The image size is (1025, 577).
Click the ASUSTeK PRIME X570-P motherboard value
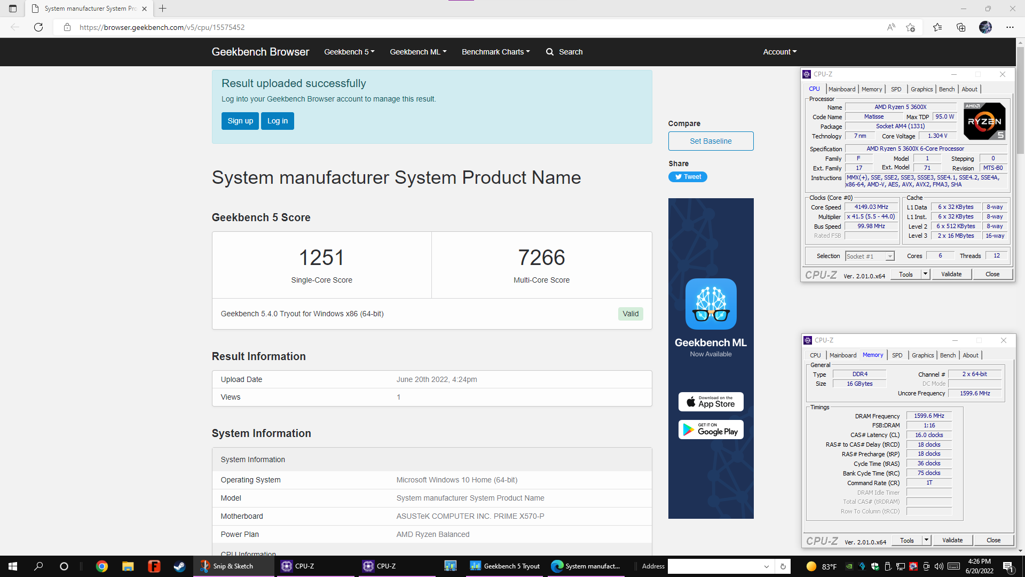(x=470, y=516)
